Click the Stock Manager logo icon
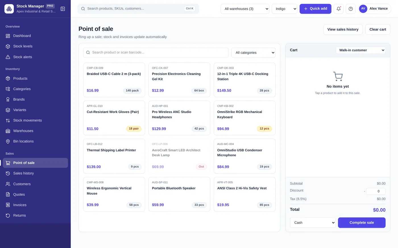The width and height of the screenshot is (398, 248). 9,9
